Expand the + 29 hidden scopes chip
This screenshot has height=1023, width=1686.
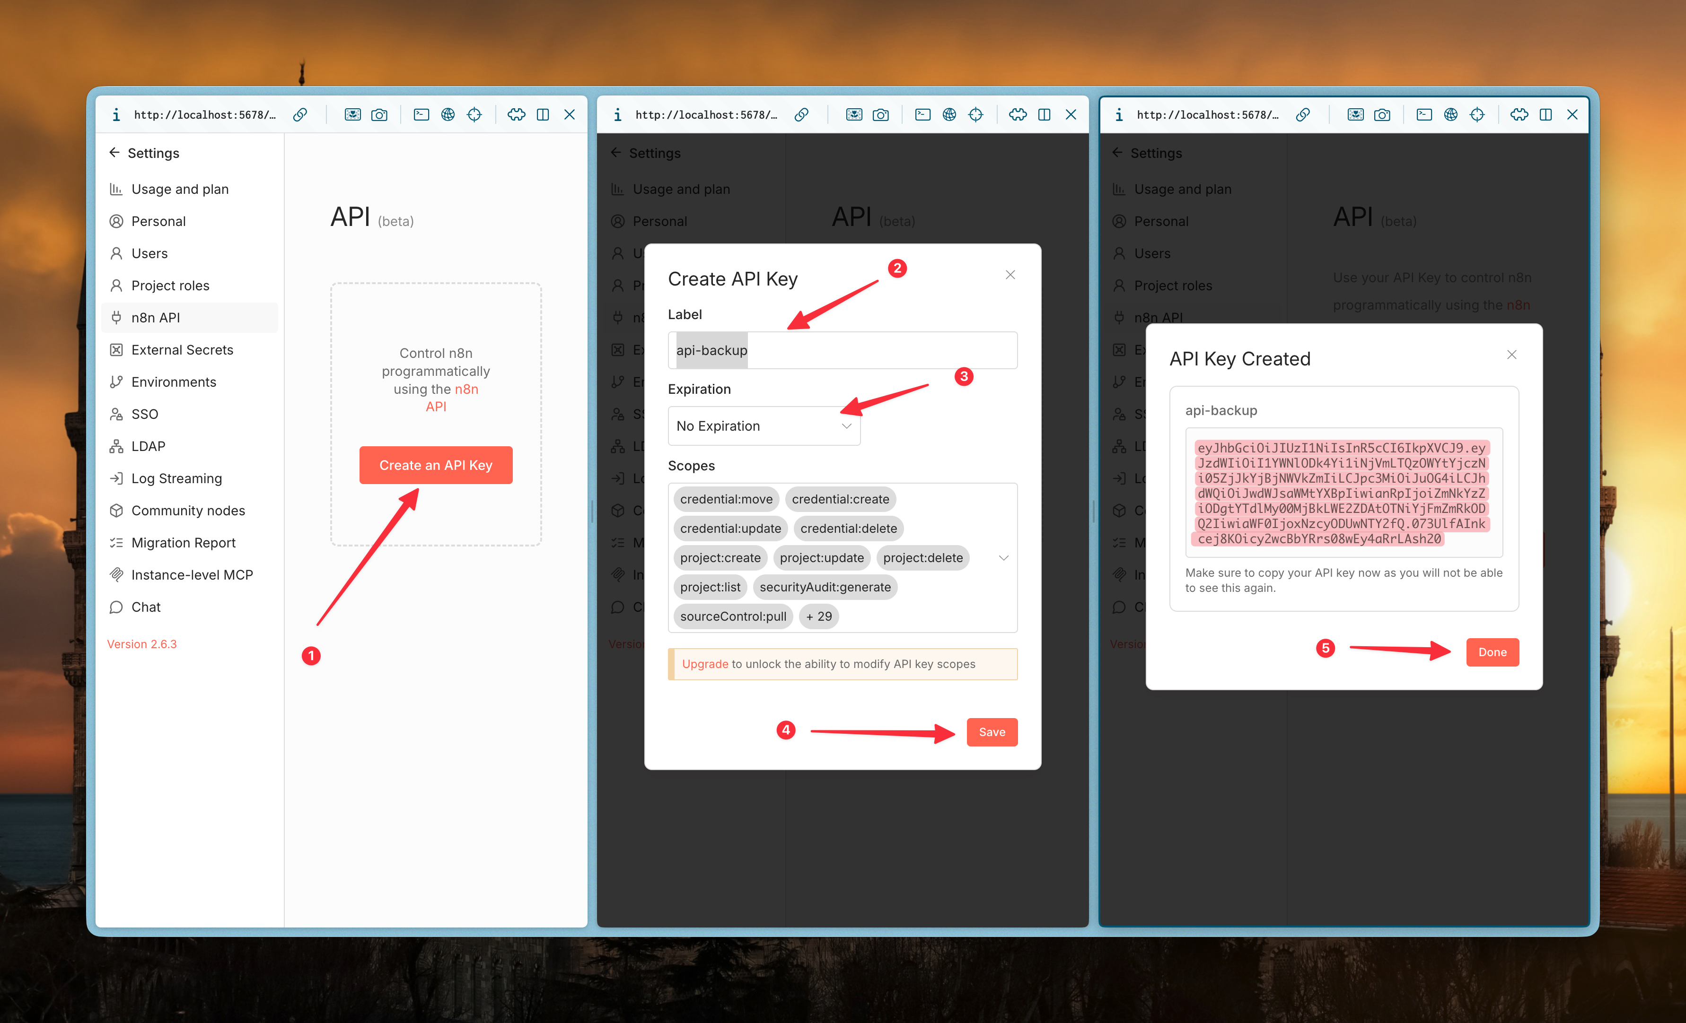pos(818,616)
